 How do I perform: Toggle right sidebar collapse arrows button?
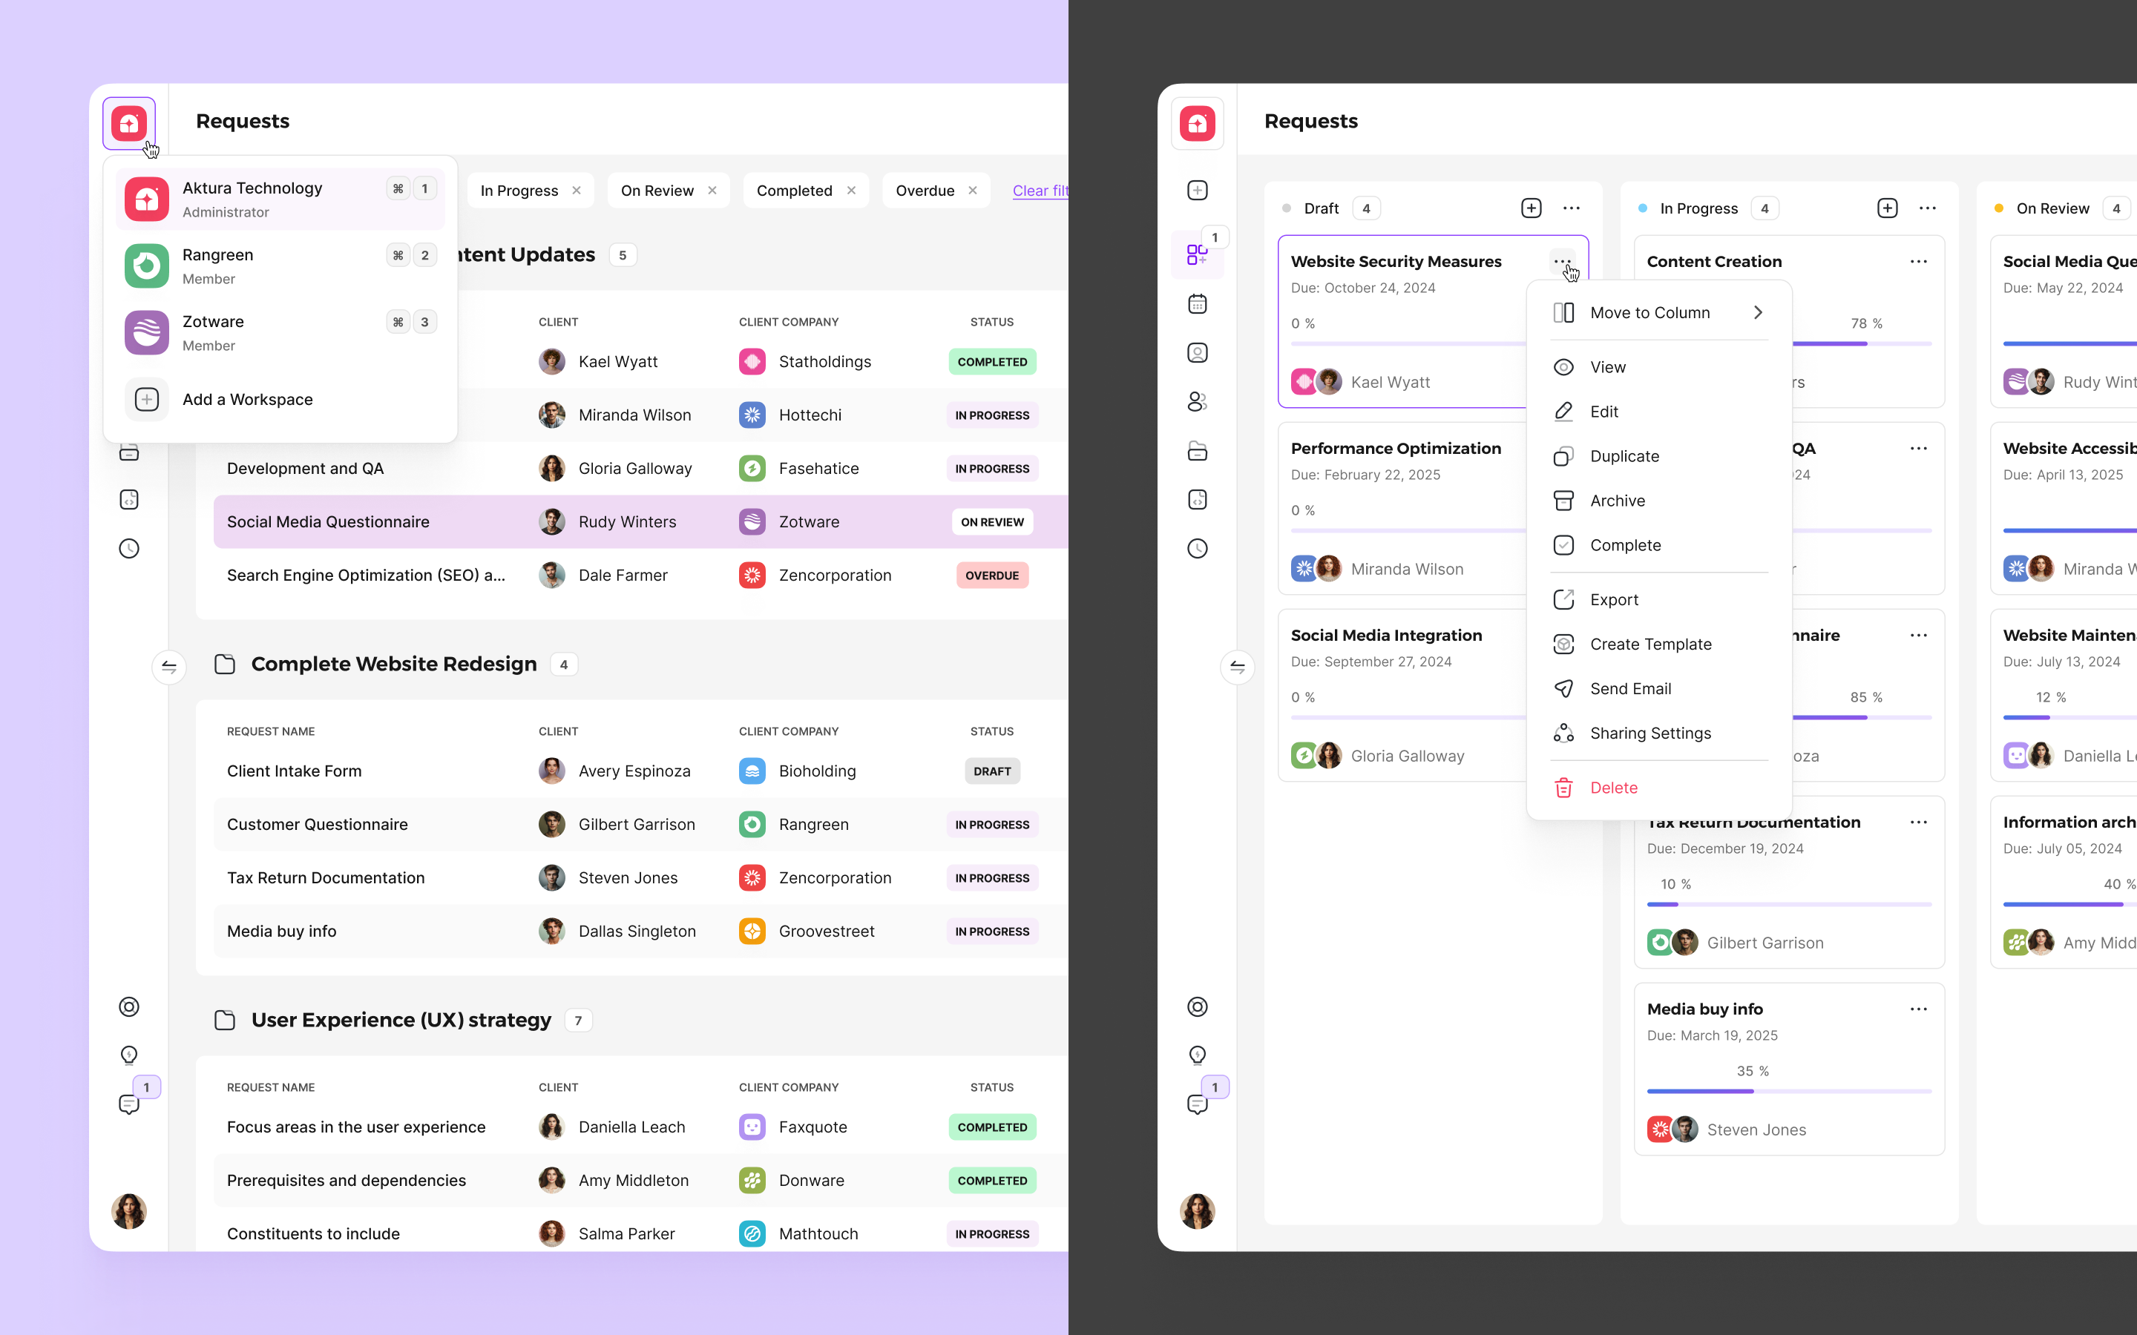click(x=1237, y=667)
